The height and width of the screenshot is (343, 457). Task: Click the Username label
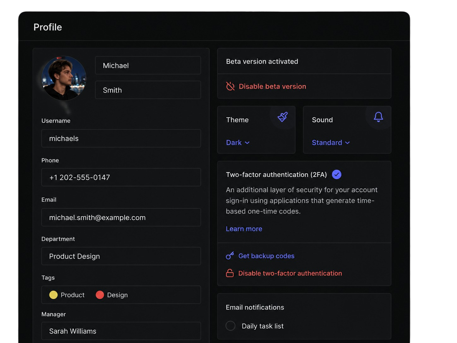[x=56, y=121]
